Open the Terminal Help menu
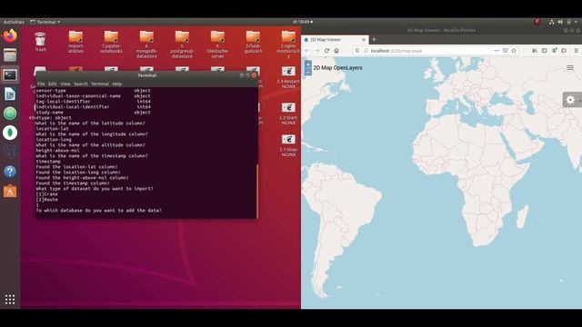The image size is (582, 327). (x=117, y=84)
